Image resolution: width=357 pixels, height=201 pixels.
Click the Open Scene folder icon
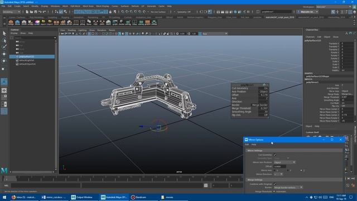(31, 12)
